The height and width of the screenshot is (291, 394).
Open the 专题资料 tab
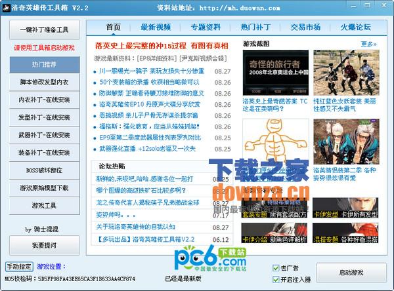(x=206, y=27)
